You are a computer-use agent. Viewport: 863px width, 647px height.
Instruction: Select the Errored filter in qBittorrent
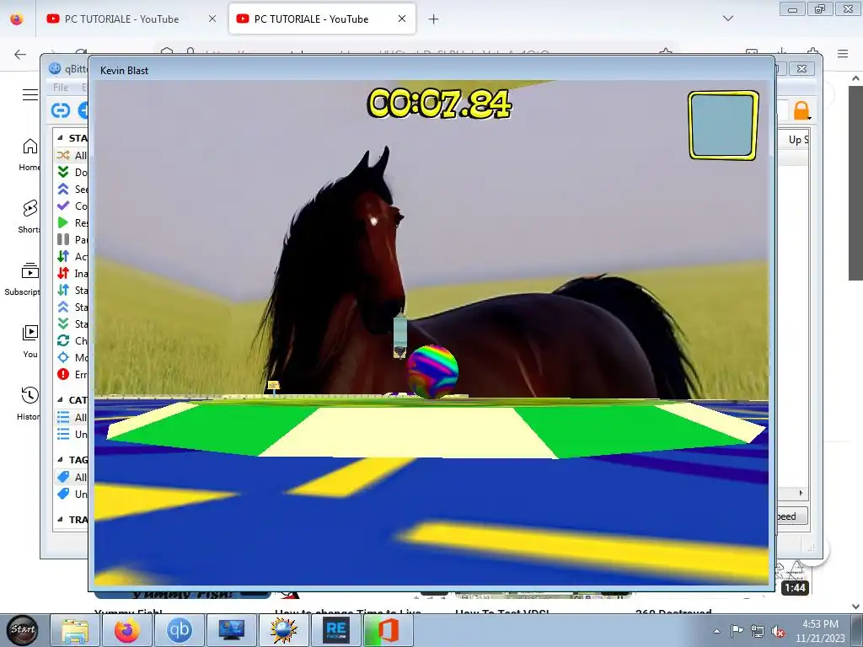(x=72, y=375)
